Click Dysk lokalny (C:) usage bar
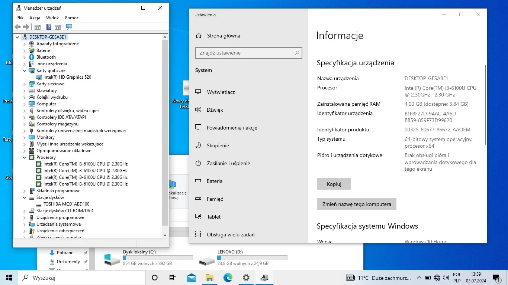Screen dimensions: 508x285 [x=158, y=258]
